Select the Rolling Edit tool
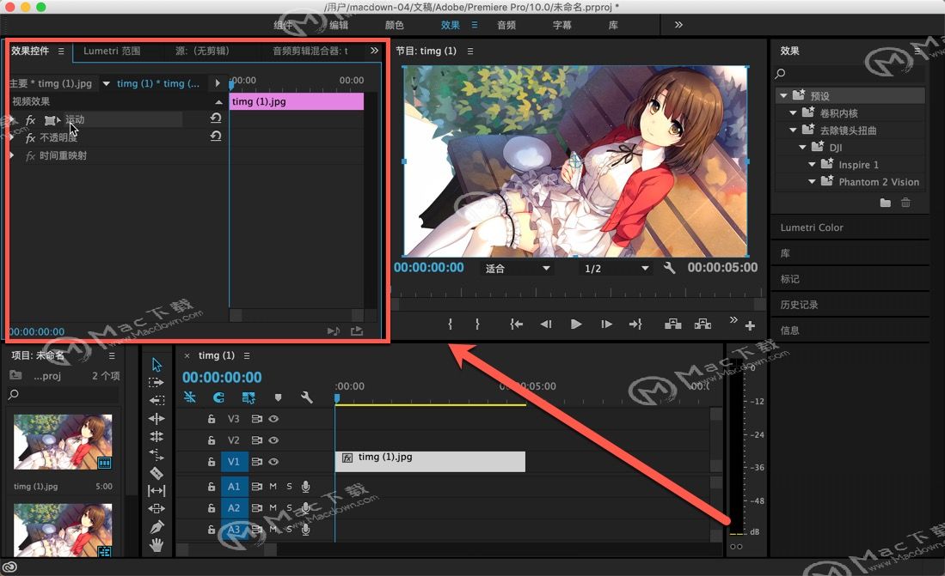This screenshot has height=576, width=945. [156, 436]
